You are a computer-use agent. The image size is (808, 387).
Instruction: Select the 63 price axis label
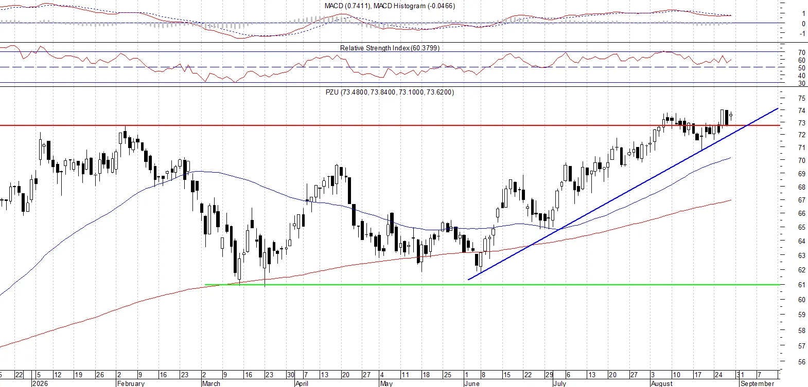click(x=802, y=255)
